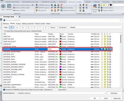Toggle lock (U) for CKFORMATY row

click(108, 77)
